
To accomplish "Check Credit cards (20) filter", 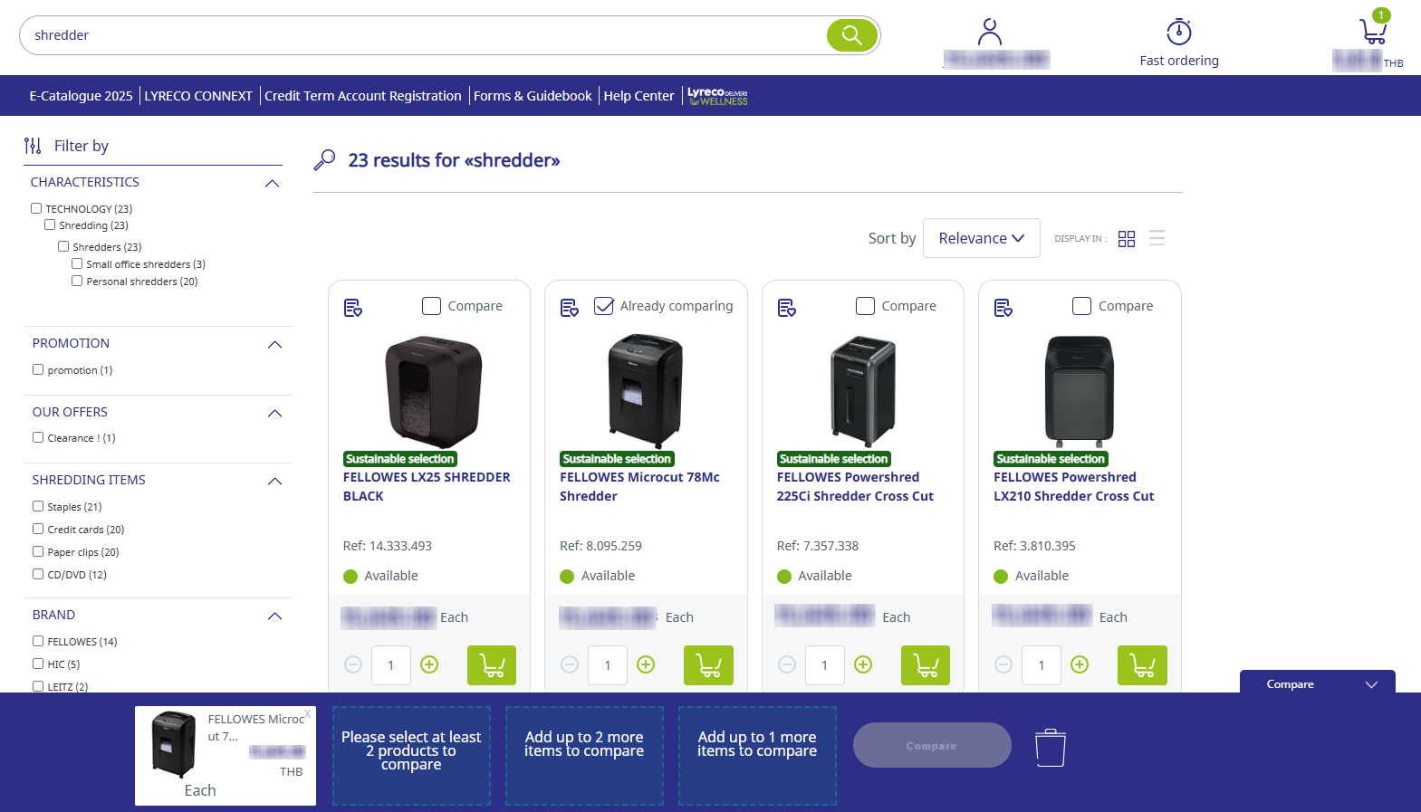I will click(x=38, y=529).
